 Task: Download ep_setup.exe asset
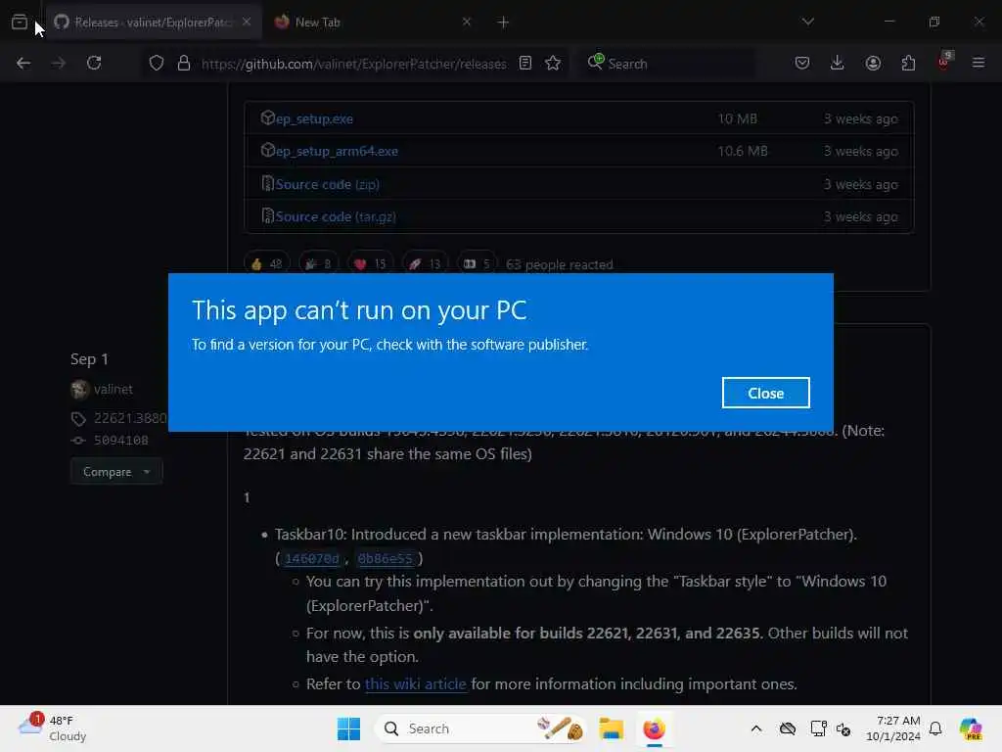pos(314,118)
